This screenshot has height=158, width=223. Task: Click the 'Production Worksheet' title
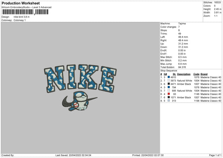pyautogui.click(x=20, y=3)
